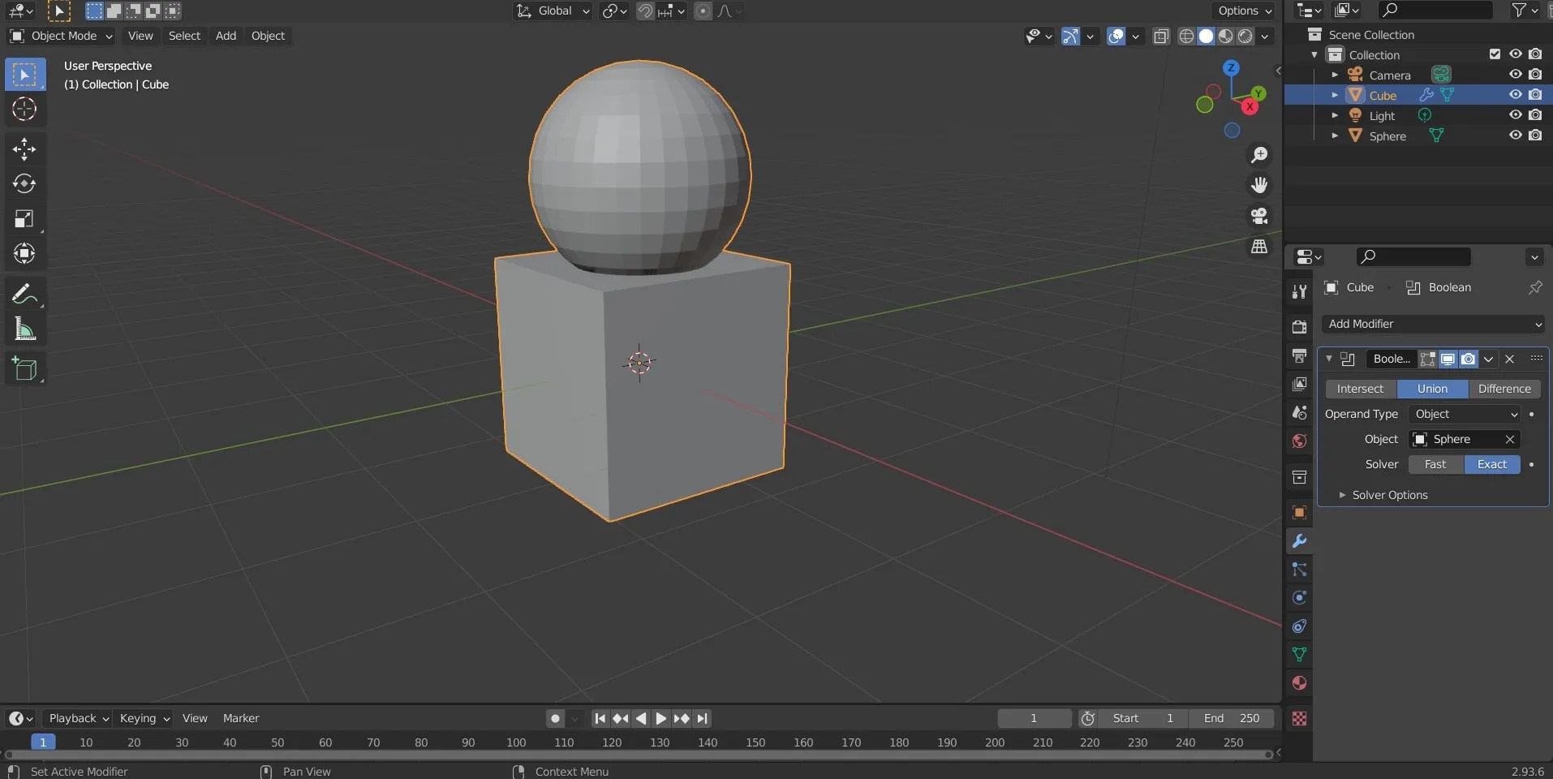Viewport: 1553px width, 779px height.
Task: Open the Select menu
Action: coord(184,36)
